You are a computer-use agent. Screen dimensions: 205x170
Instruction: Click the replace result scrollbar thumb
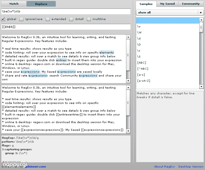click(128, 103)
